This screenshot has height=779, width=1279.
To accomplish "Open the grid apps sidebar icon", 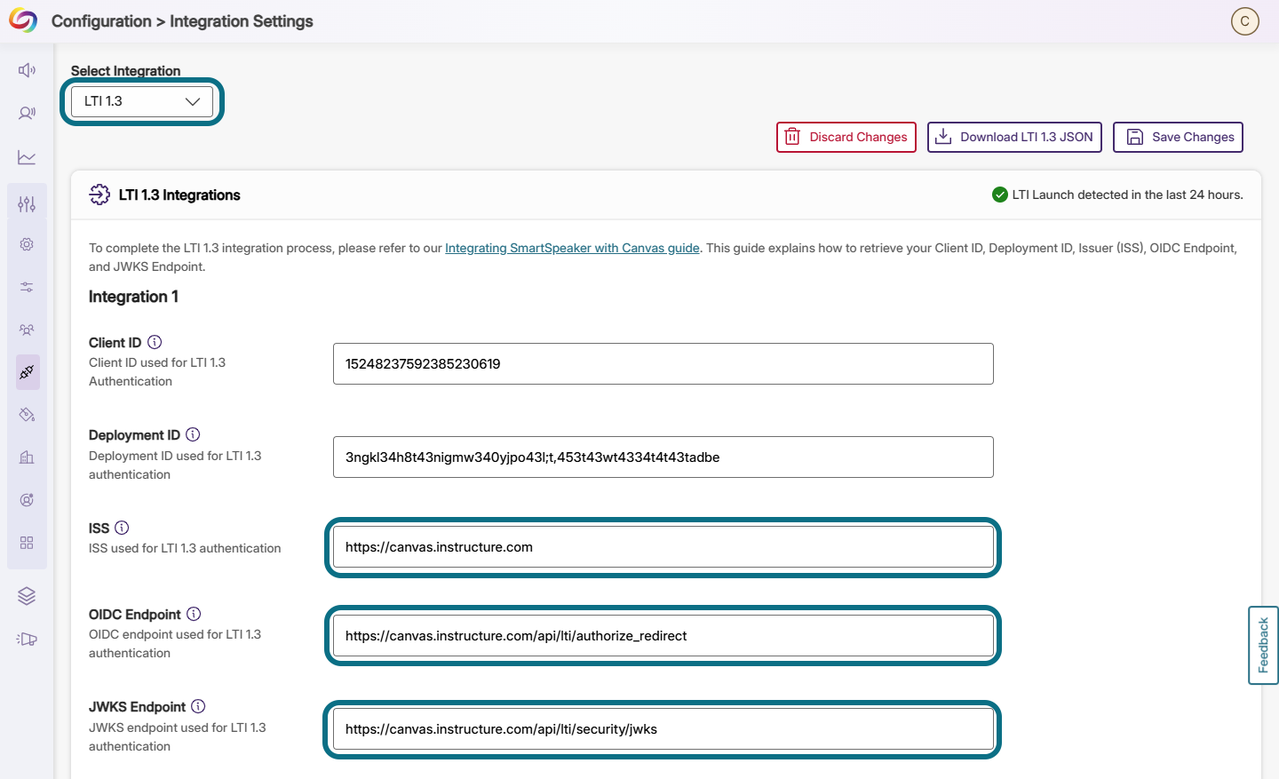I will [x=27, y=543].
